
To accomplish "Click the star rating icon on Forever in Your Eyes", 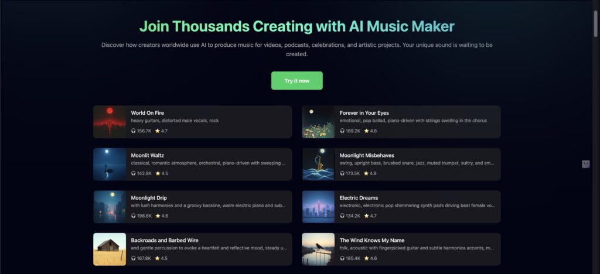I will (x=367, y=131).
